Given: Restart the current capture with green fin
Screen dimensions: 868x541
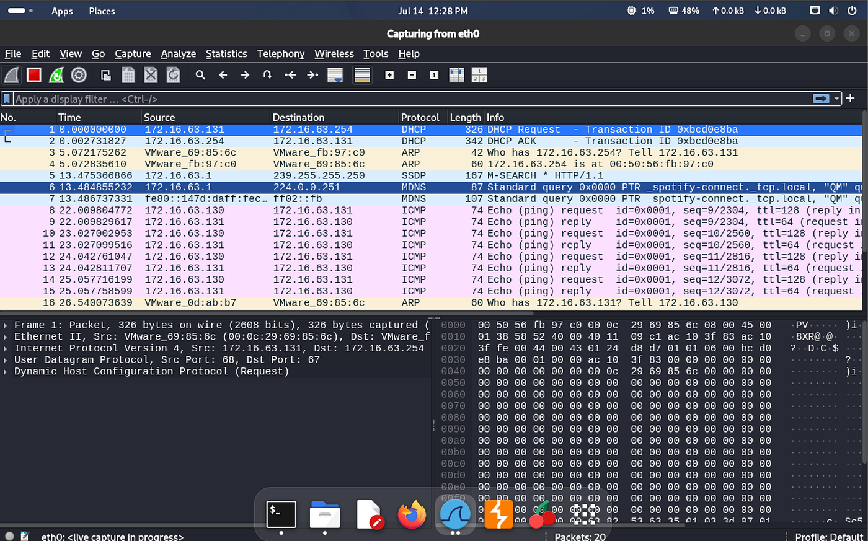Looking at the screenshot, I should tap(56, 75).
